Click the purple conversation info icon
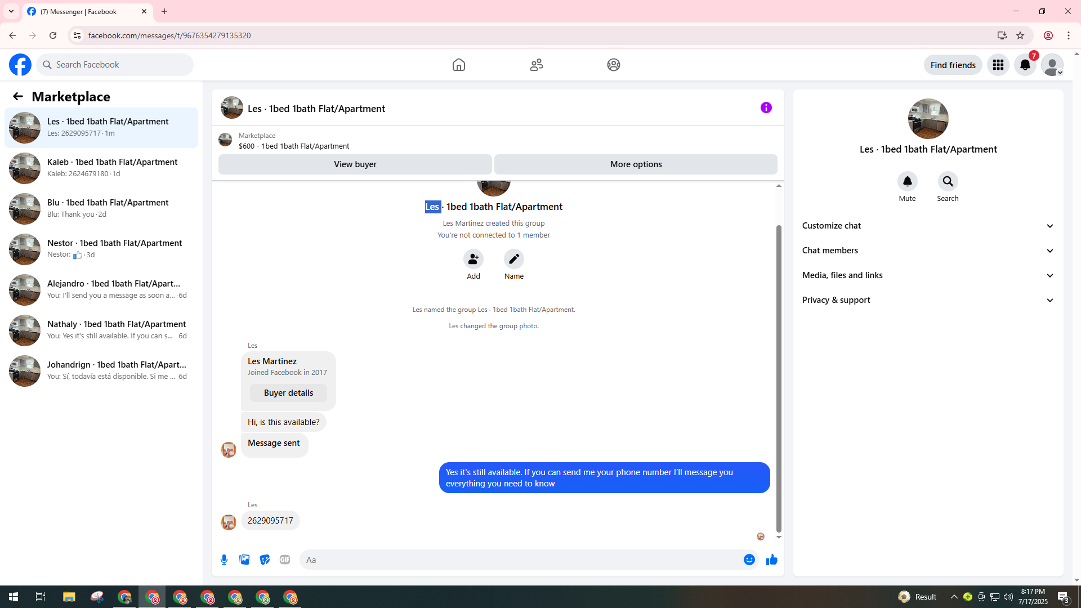1081x608 pixels. [x=766, y=108]
